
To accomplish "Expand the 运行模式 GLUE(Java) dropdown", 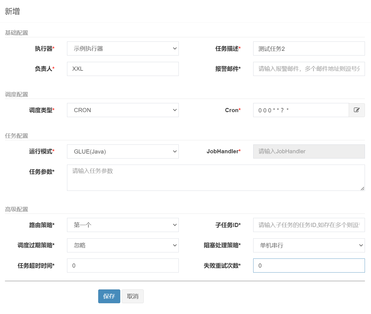I will click(x=123, y=152).
